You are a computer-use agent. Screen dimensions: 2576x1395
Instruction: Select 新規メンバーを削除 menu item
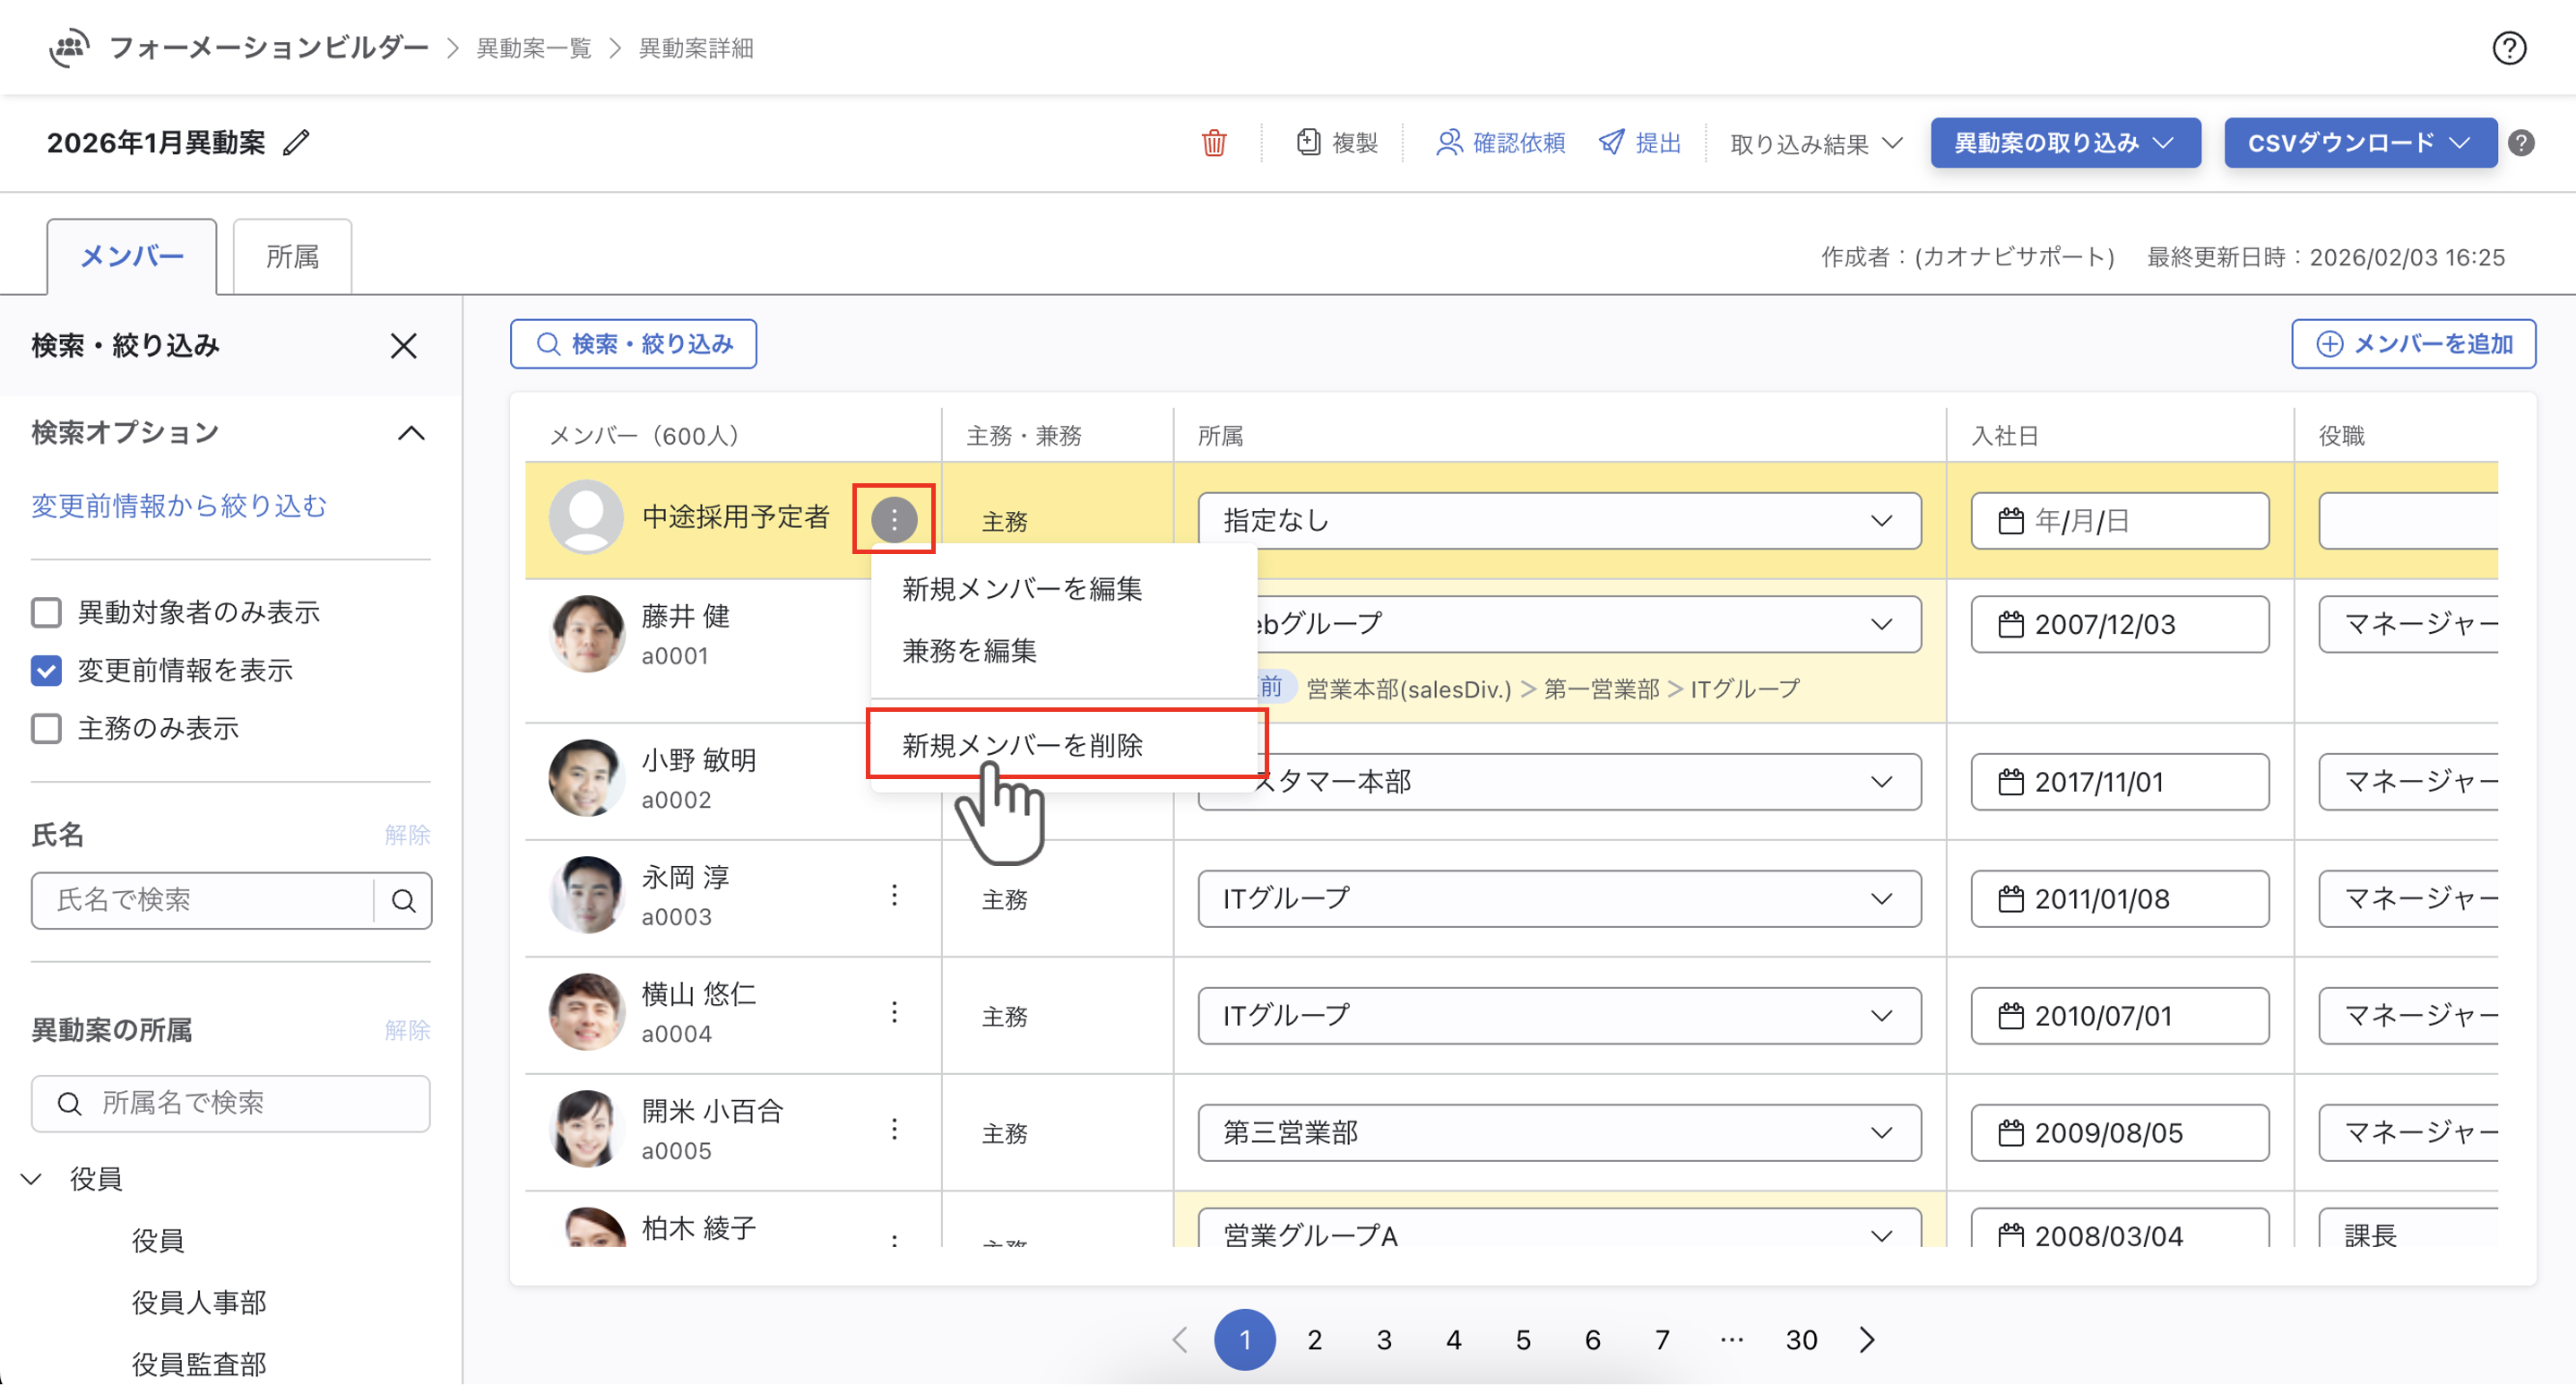tap(1022, 745)
